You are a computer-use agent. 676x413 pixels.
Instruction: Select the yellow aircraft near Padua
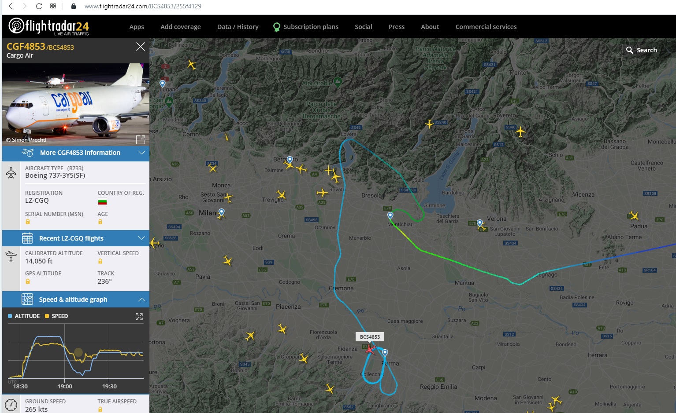click(634, 216)
